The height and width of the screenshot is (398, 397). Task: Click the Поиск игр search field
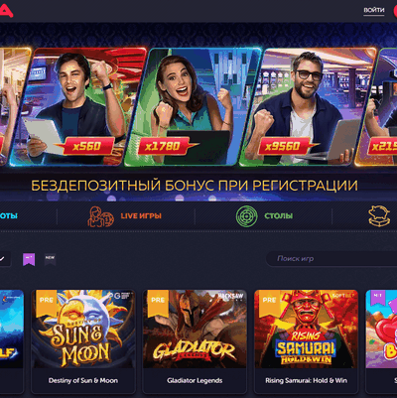[x=331, y=258]
